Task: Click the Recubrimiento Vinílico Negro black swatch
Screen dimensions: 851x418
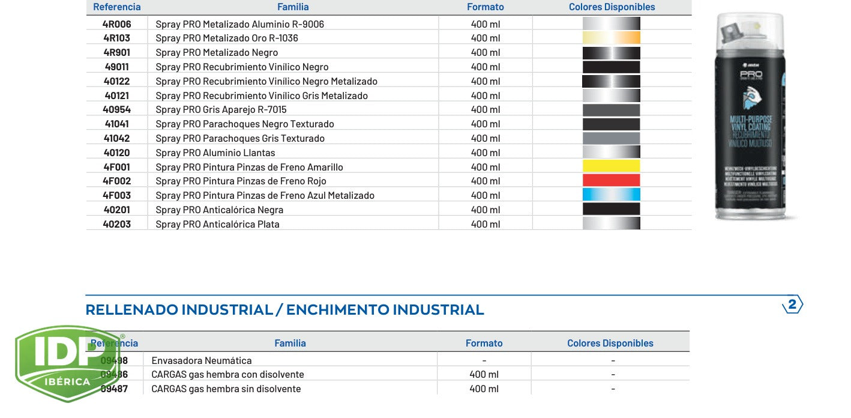Action: [x=611, y=67]
